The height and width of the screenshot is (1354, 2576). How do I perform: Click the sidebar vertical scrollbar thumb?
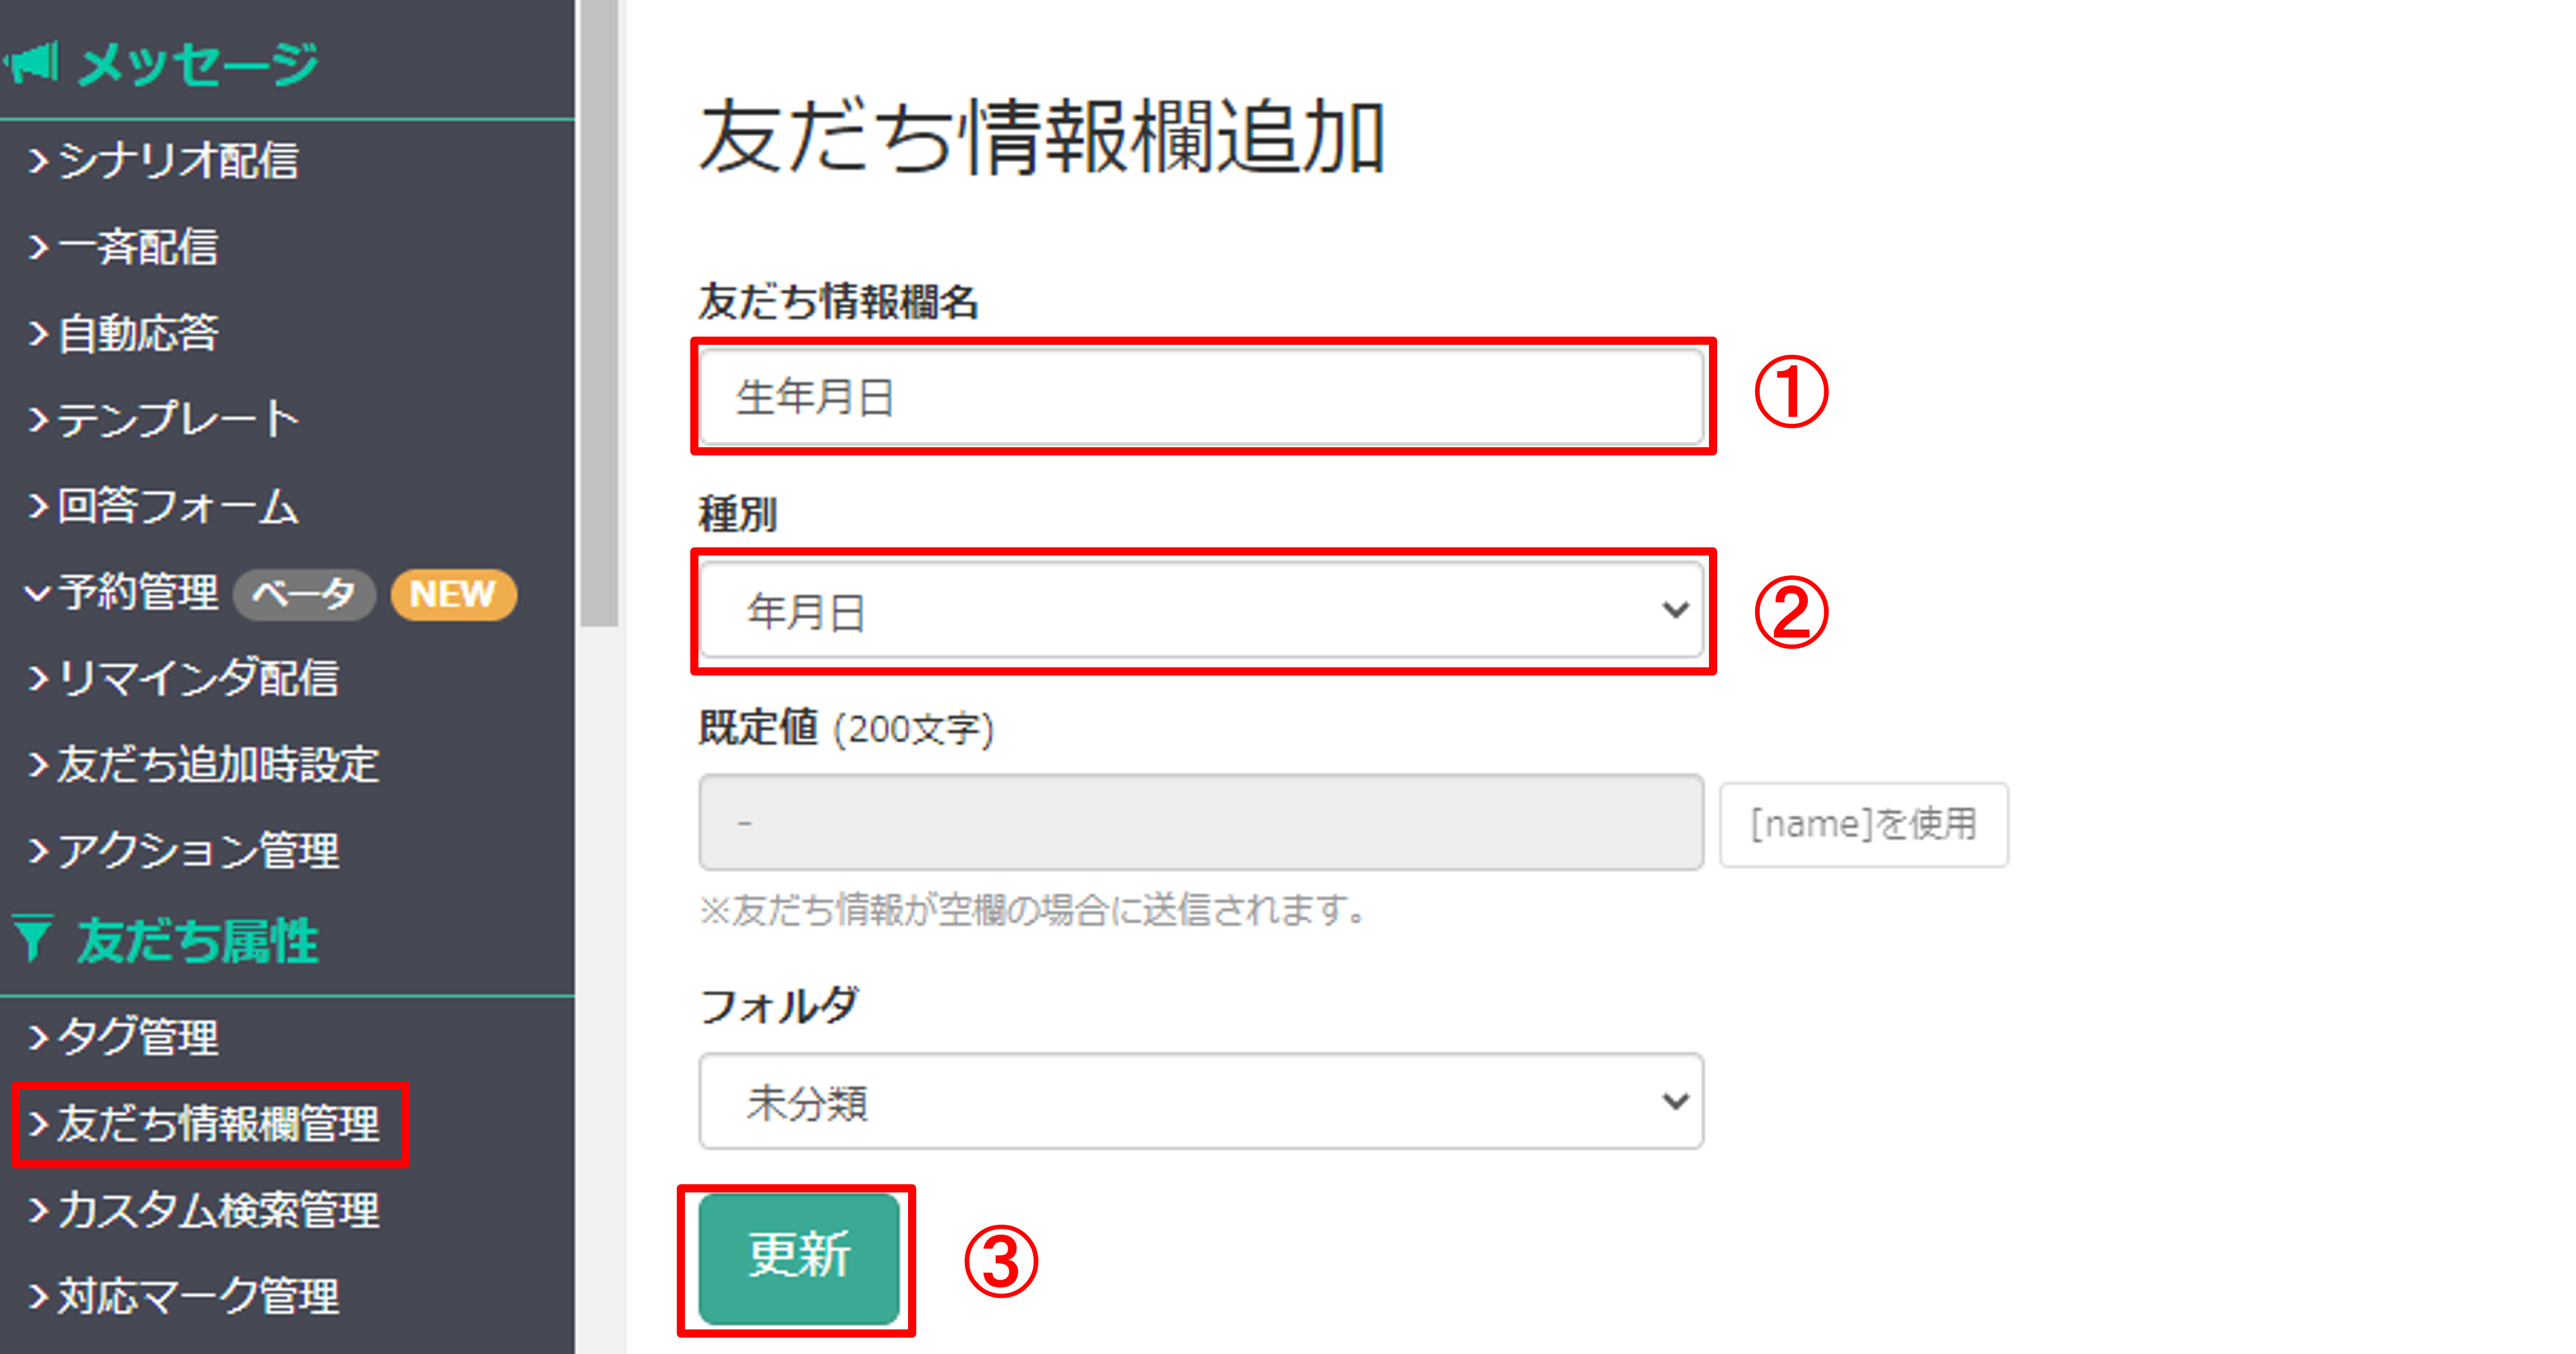[599, 313]
